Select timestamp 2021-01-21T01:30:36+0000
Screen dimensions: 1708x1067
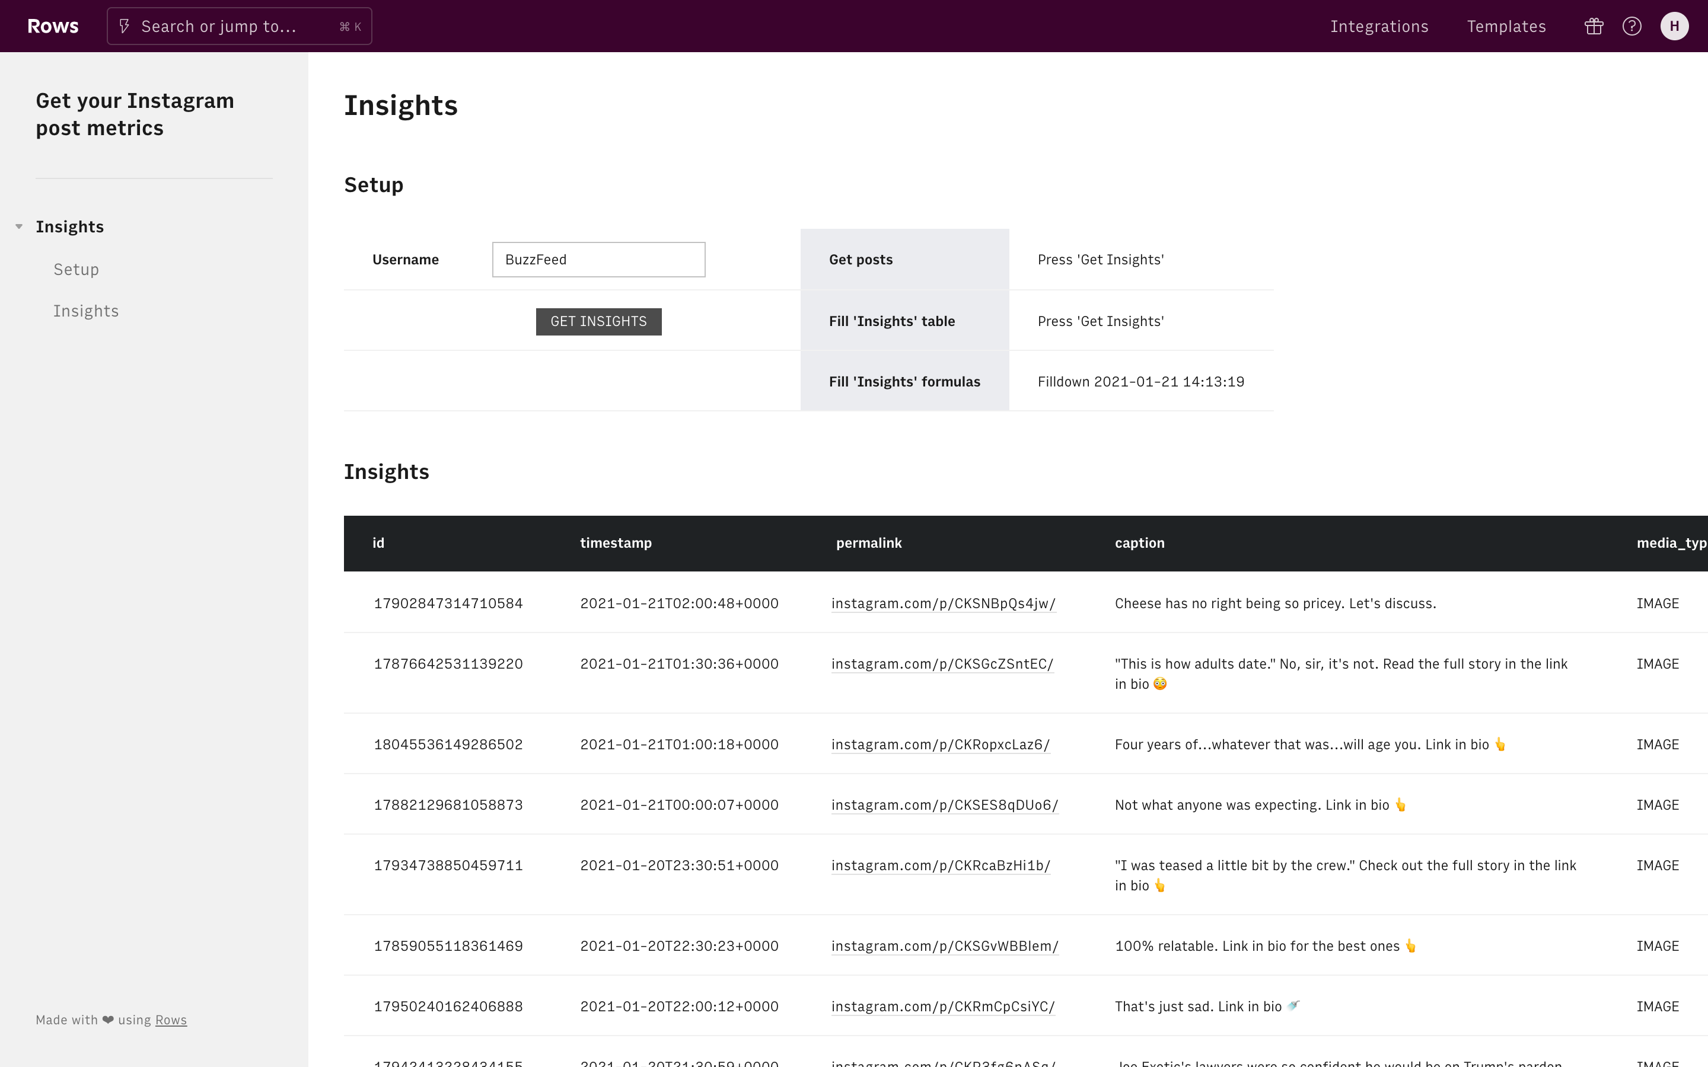coord(679,663)
